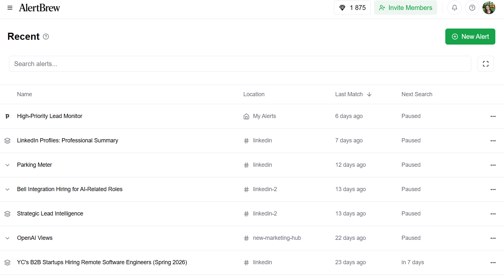Open Bell Integration Hiring for AI-Related Roles
Viewport: 504px width, 278px height.
click(x=70, y=189)
